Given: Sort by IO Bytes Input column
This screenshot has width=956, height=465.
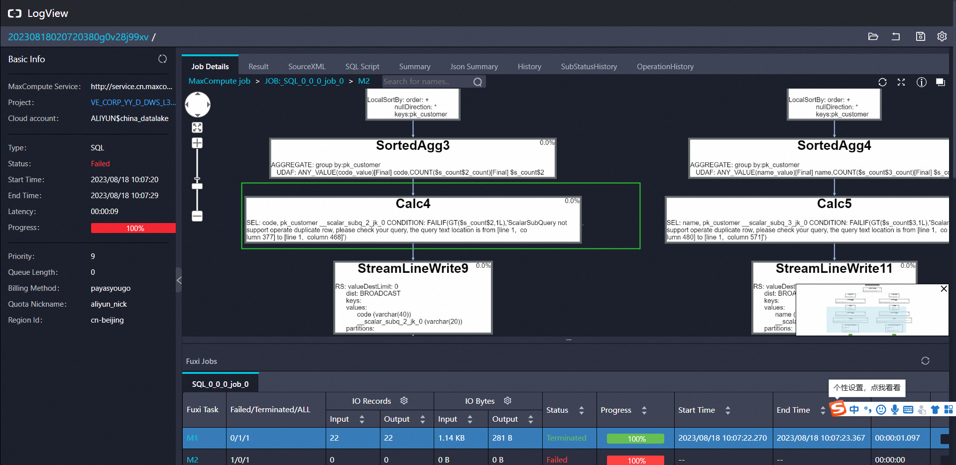Looking at the screenshot, I should [x=470, y=419].
